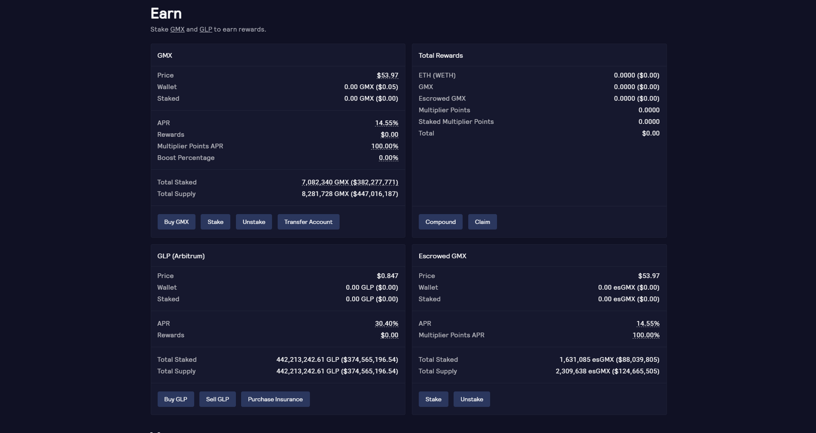816x433 pixels.
Task: Click the GLP price $0.847
Action: [x=388, y=276]
